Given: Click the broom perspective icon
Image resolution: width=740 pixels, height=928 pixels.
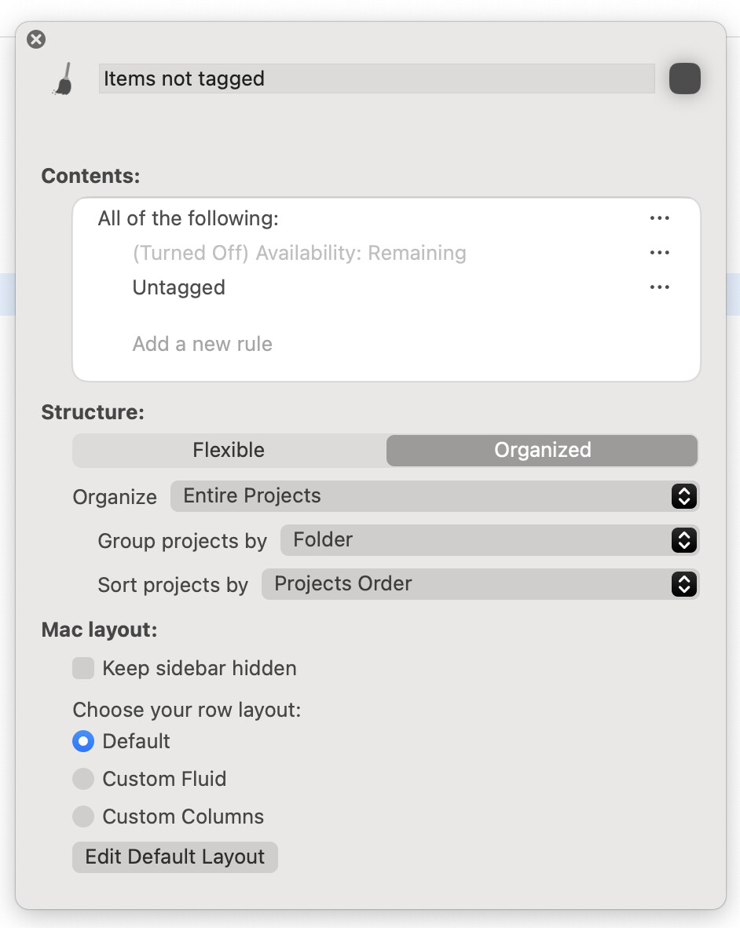Looking at the screenshot, I should coord(64,79).
